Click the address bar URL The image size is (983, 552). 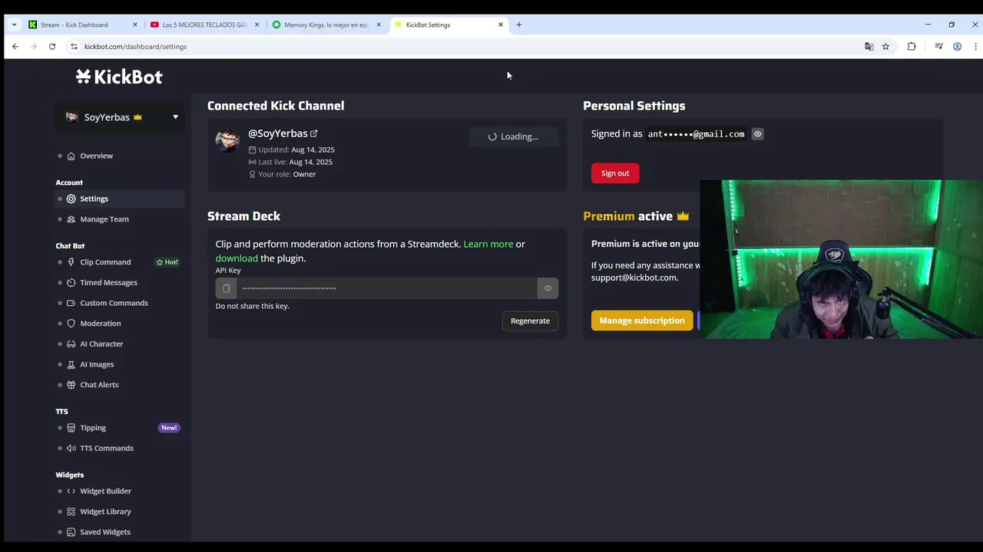pyautogui.click(x=135, y=47)
